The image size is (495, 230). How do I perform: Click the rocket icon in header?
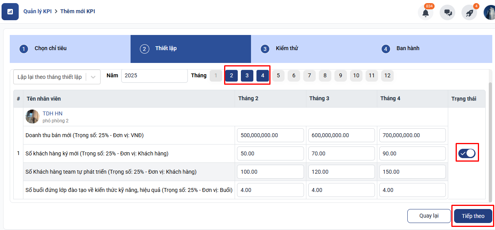469,13
